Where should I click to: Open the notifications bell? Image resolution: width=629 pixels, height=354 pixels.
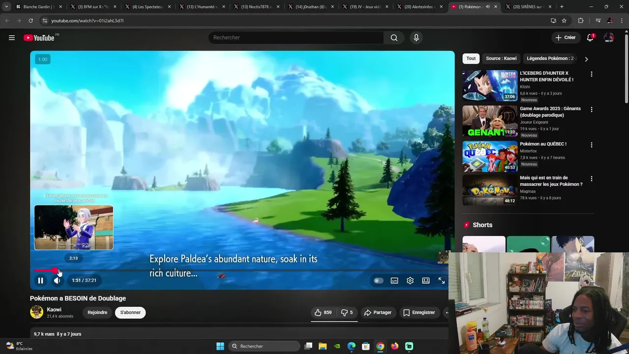click(590, 38)
